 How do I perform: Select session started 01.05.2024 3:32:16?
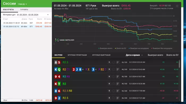tap(26, 26)
